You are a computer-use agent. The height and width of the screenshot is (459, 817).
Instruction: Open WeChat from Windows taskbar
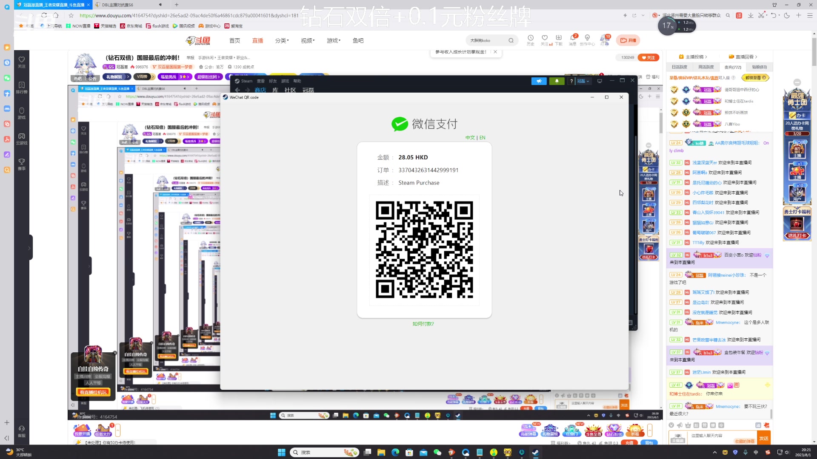click(x=437, y=452)
